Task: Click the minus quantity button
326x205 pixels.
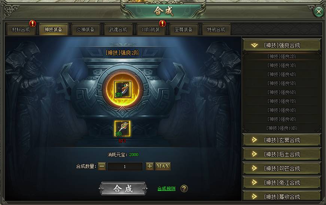Action: [x=102, y=166]
